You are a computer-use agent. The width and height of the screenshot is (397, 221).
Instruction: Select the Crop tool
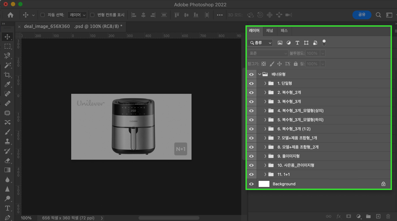[7, 75]
